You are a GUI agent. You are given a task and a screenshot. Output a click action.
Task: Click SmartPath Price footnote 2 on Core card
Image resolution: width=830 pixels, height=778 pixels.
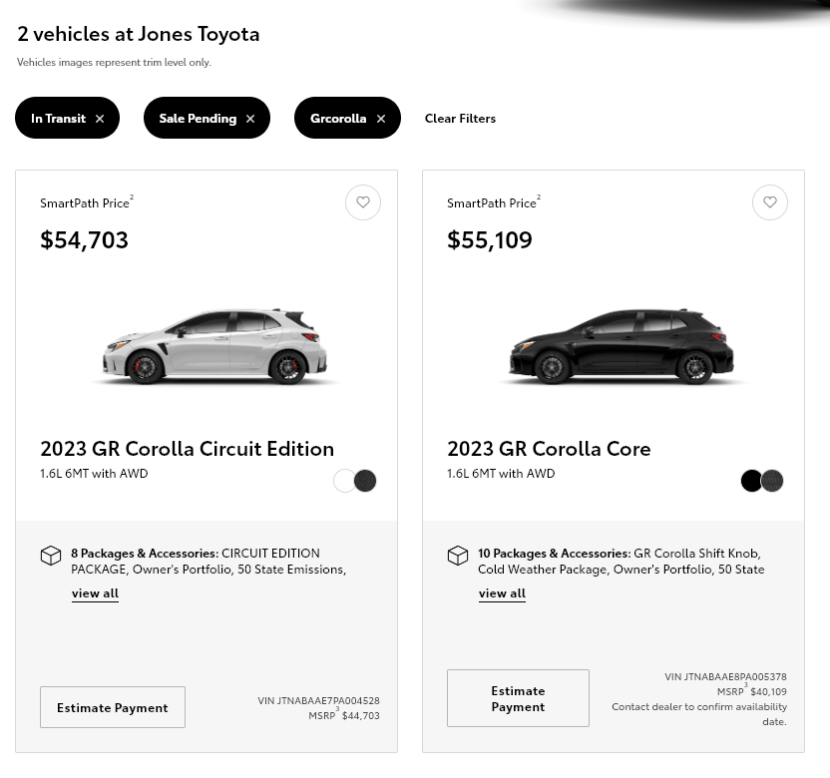tap(539, 197)
